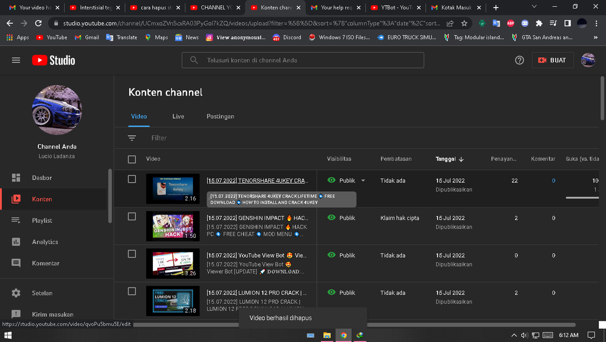Open the account avatar at top right
This screenshot has width=606, height=342.
pos(588,60)
